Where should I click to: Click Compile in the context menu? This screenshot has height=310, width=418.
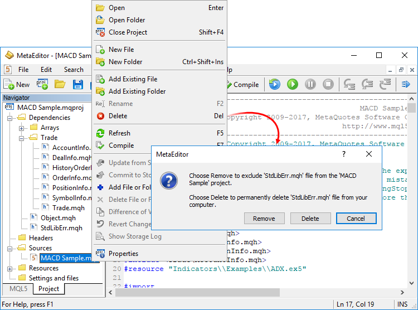coord(123,146)
